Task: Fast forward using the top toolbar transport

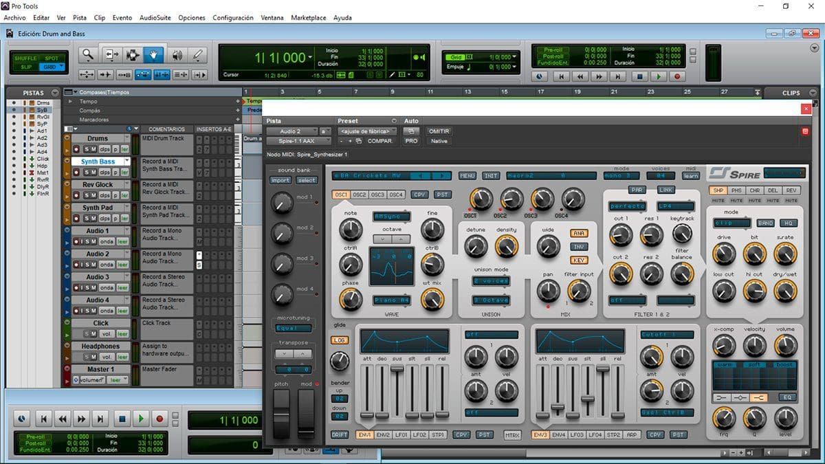Action: [600, 77]
